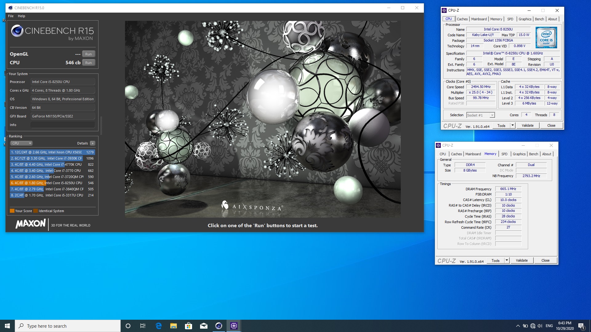Open Bench tab in lower CPU-Z window
Viewport: 591px width, 332px height.
(533, 154)
